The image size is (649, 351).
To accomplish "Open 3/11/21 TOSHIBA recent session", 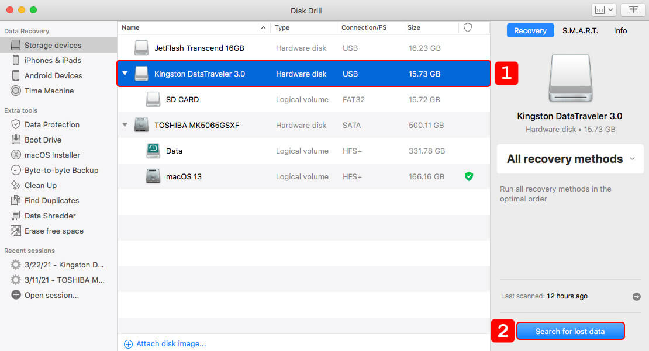I will 64,280.
